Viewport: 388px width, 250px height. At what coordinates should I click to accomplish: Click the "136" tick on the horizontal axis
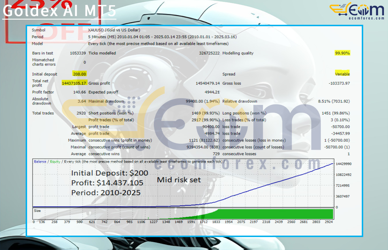(42, 222)
